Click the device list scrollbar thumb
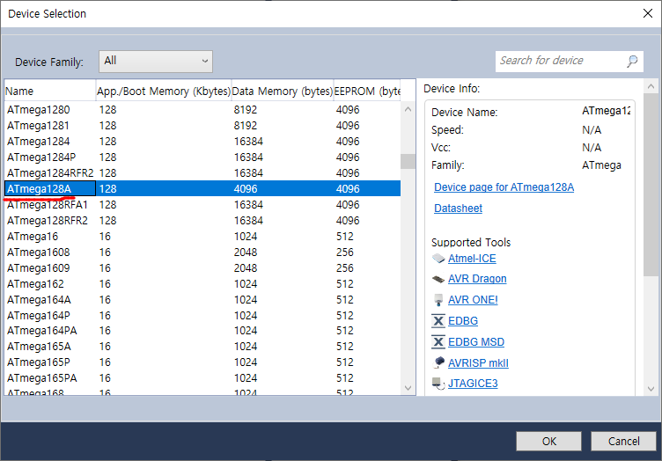662x461 pixels. [408, 162]
